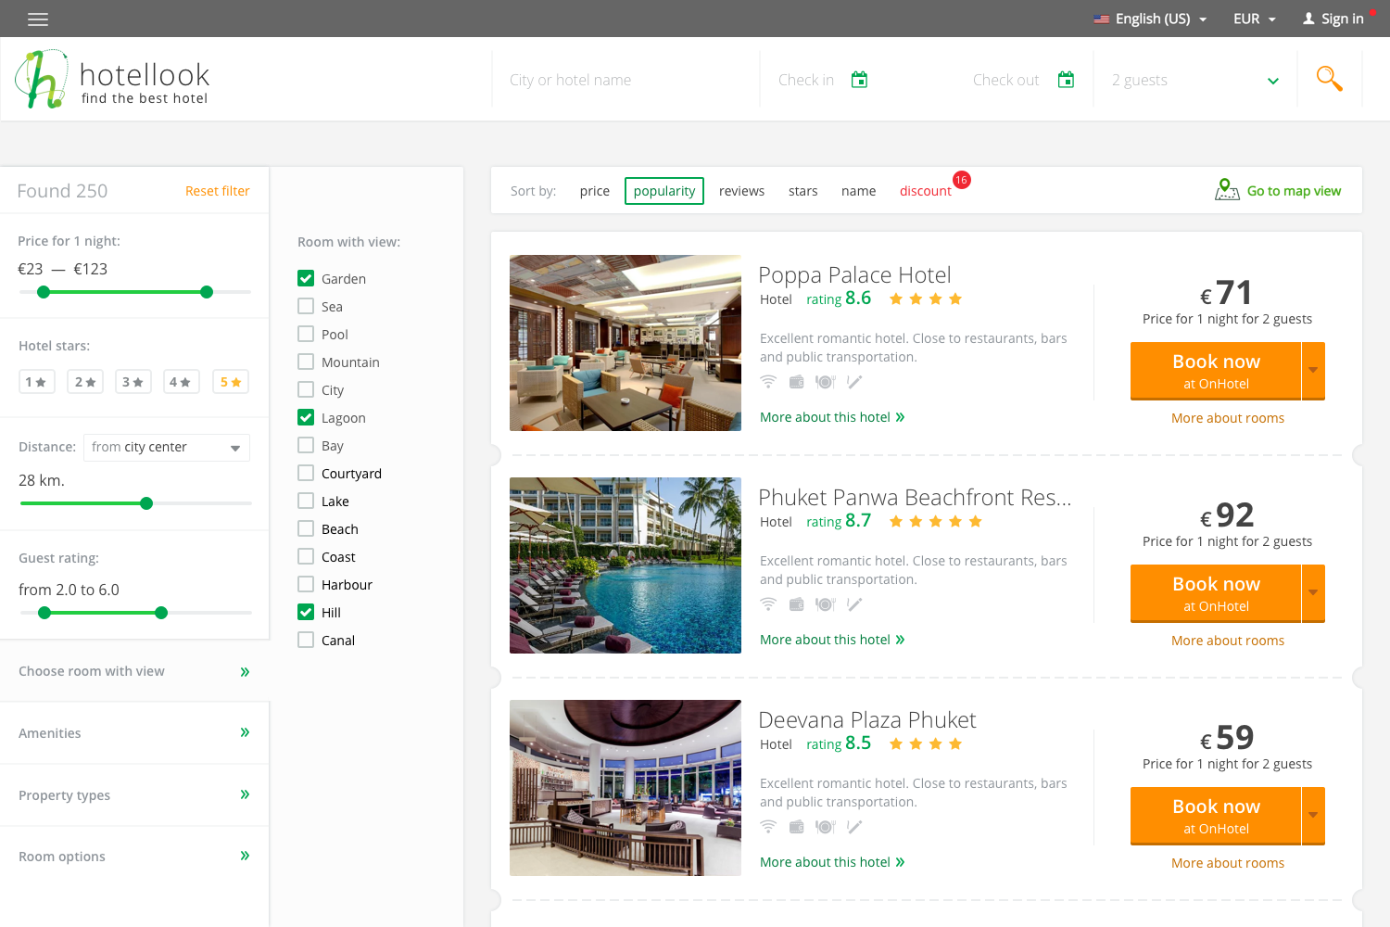Click Poppa Palace Hotel star rating icons
Image resolution: width=1390 pixels, height=927 pixels.
tap(926, 298)
